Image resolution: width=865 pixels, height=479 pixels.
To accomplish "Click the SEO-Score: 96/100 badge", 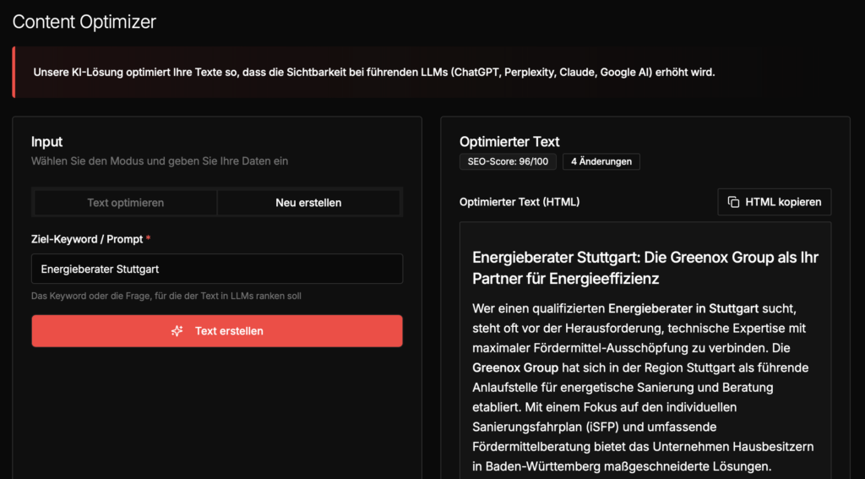I will click(508, 161).
